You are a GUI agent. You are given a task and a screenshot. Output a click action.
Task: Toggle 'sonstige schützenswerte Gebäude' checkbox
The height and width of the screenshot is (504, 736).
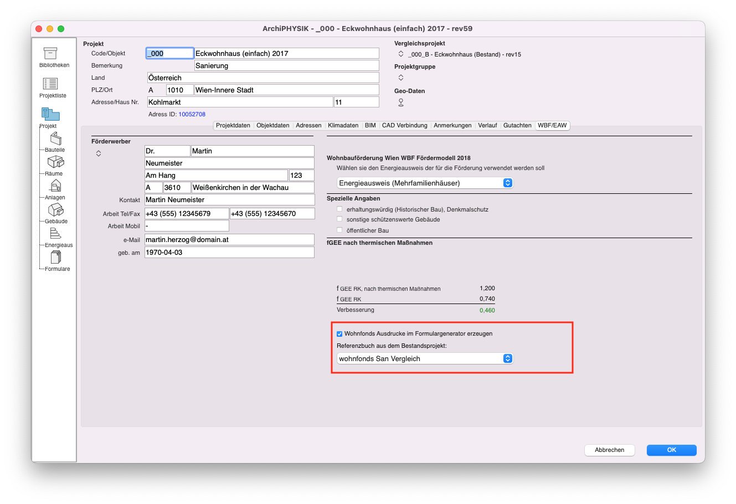pyautogui.click(x=339, y=219)
